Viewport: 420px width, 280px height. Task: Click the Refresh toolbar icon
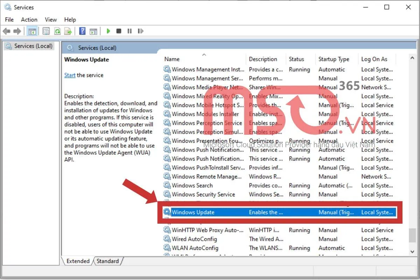pyautogui.click(x=57, y=31)
